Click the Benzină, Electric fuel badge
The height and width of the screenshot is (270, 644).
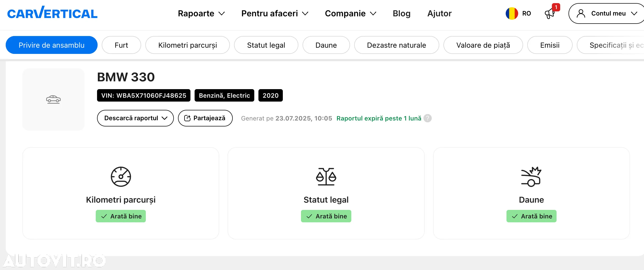click(224, 95)
